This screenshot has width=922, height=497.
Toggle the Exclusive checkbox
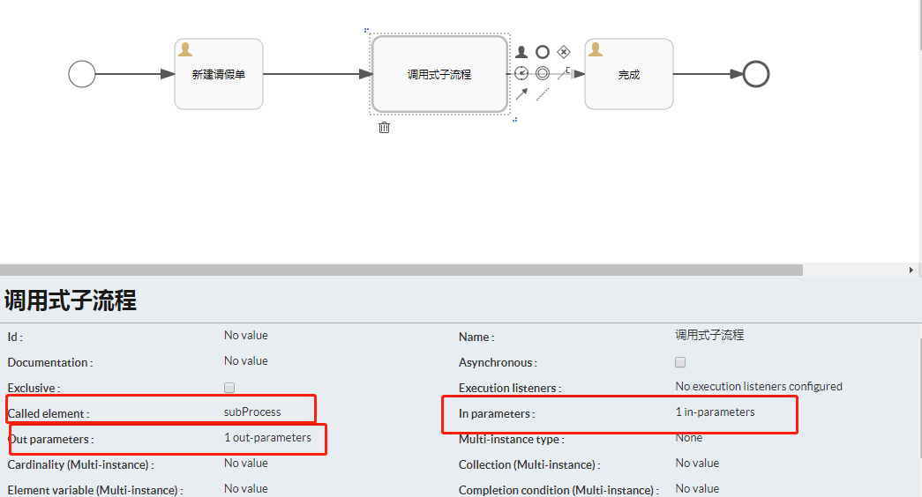pyautogui.click(x=229, y=388)
